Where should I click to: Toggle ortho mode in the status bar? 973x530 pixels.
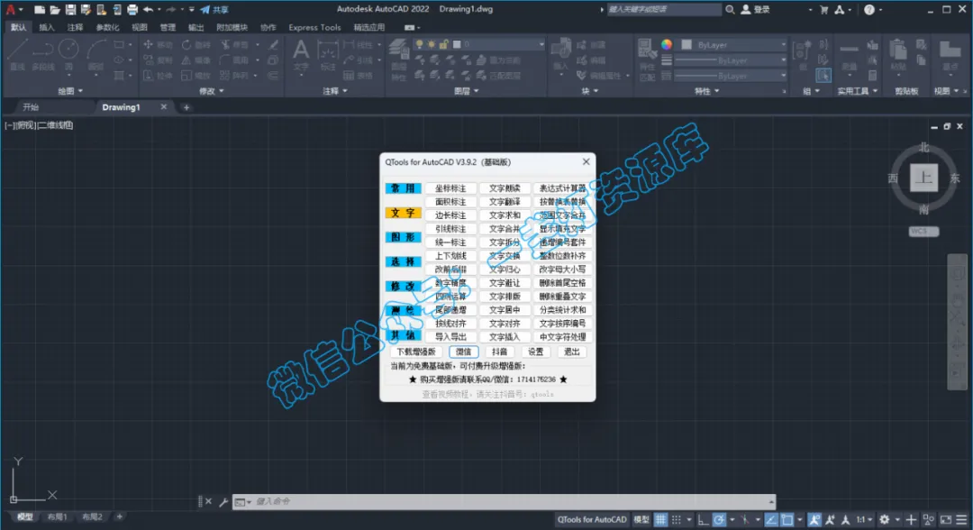[703, 519]
